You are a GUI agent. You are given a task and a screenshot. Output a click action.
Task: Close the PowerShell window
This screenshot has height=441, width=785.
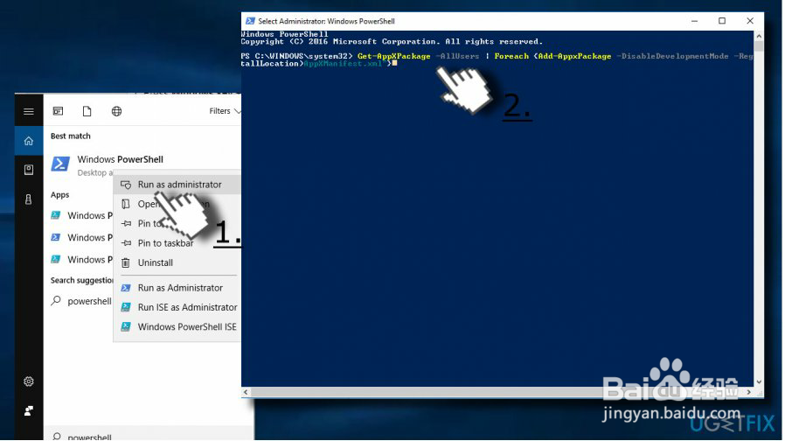click(x=750, y=21)
